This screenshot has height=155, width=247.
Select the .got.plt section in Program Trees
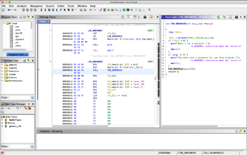pos(19,33)
